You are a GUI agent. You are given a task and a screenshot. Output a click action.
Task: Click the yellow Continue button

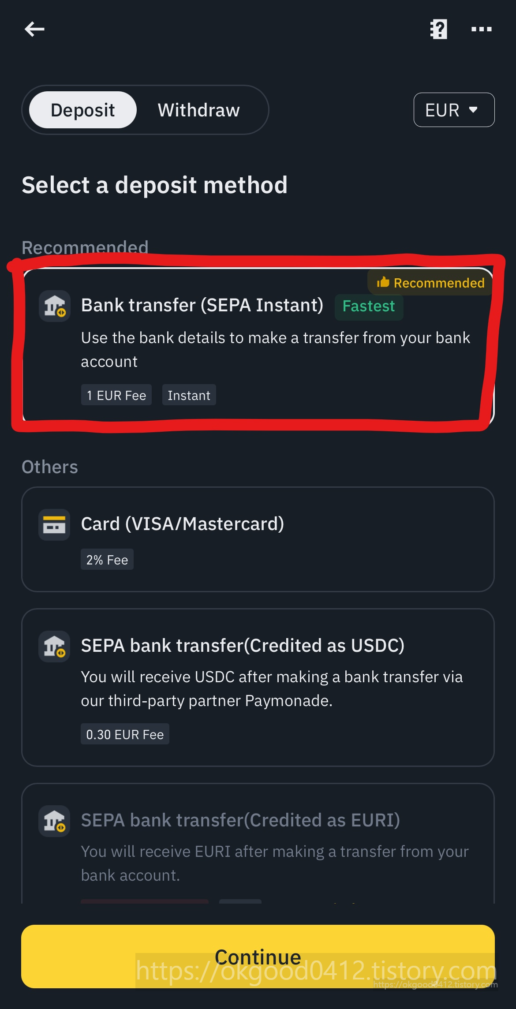(x=258, y=957)
